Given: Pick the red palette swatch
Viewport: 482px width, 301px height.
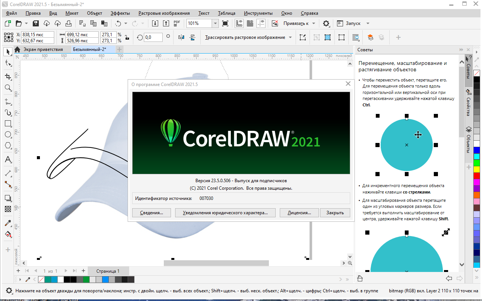Looking at the screenshot, I should click(x=477, y=176).
